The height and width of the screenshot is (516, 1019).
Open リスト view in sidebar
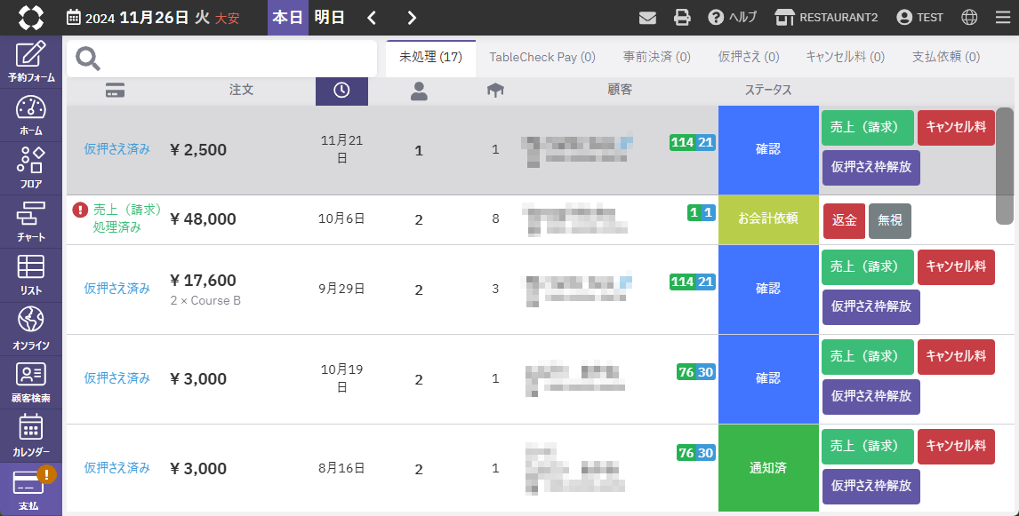(x=31, y=275)
